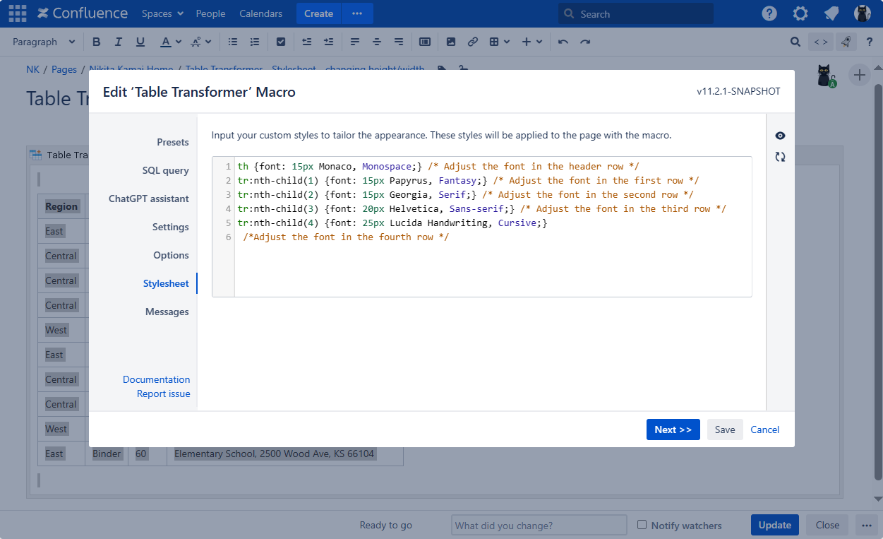
Task: Open People in the top navigation
Action: click(210, 13)
